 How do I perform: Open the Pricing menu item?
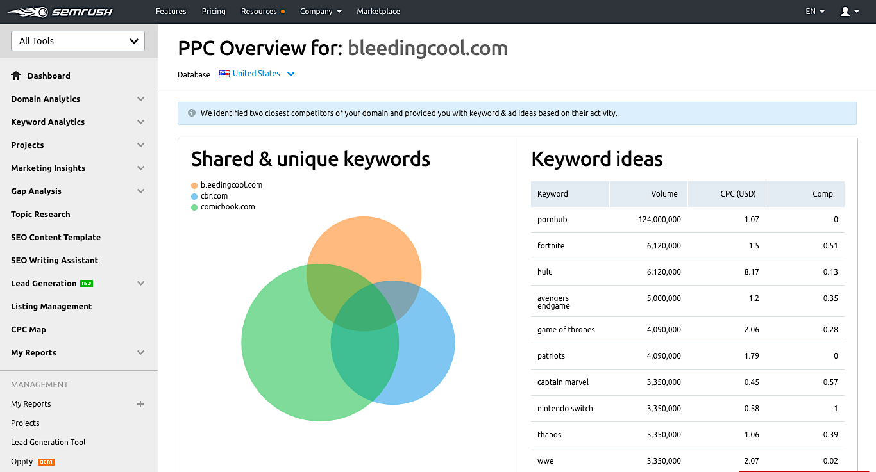point(214,12)
